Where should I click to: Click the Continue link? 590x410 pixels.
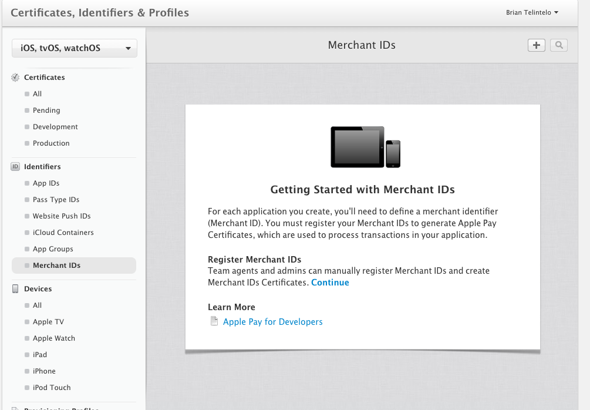pyautogui.click(x=330, y=283)
